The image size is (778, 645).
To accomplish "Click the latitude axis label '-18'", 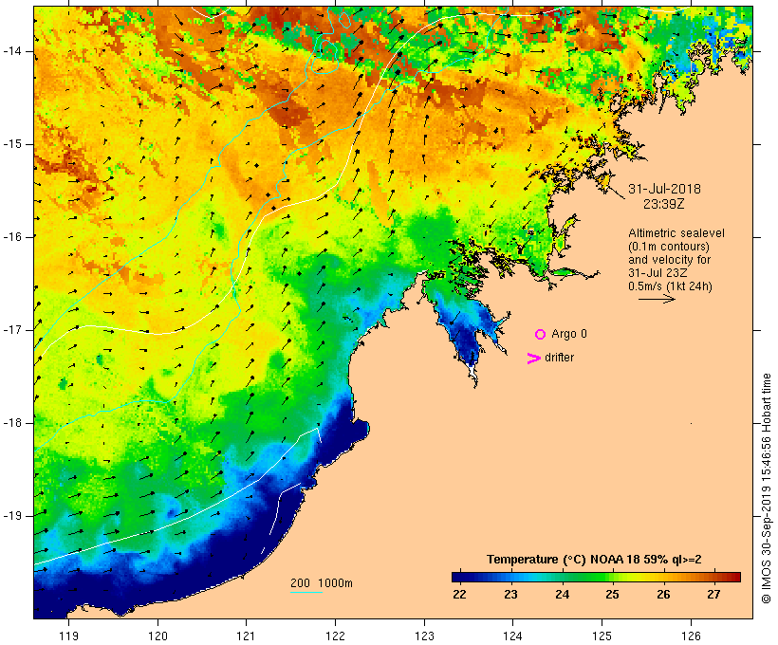I will pos(12,423).
